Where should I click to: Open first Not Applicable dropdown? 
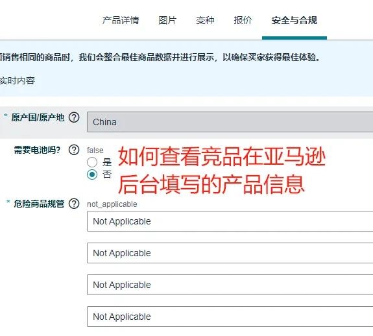(230, 221)
